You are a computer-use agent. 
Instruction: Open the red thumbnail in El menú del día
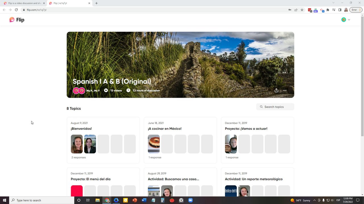pyautogui.click(x=77, y=191)
